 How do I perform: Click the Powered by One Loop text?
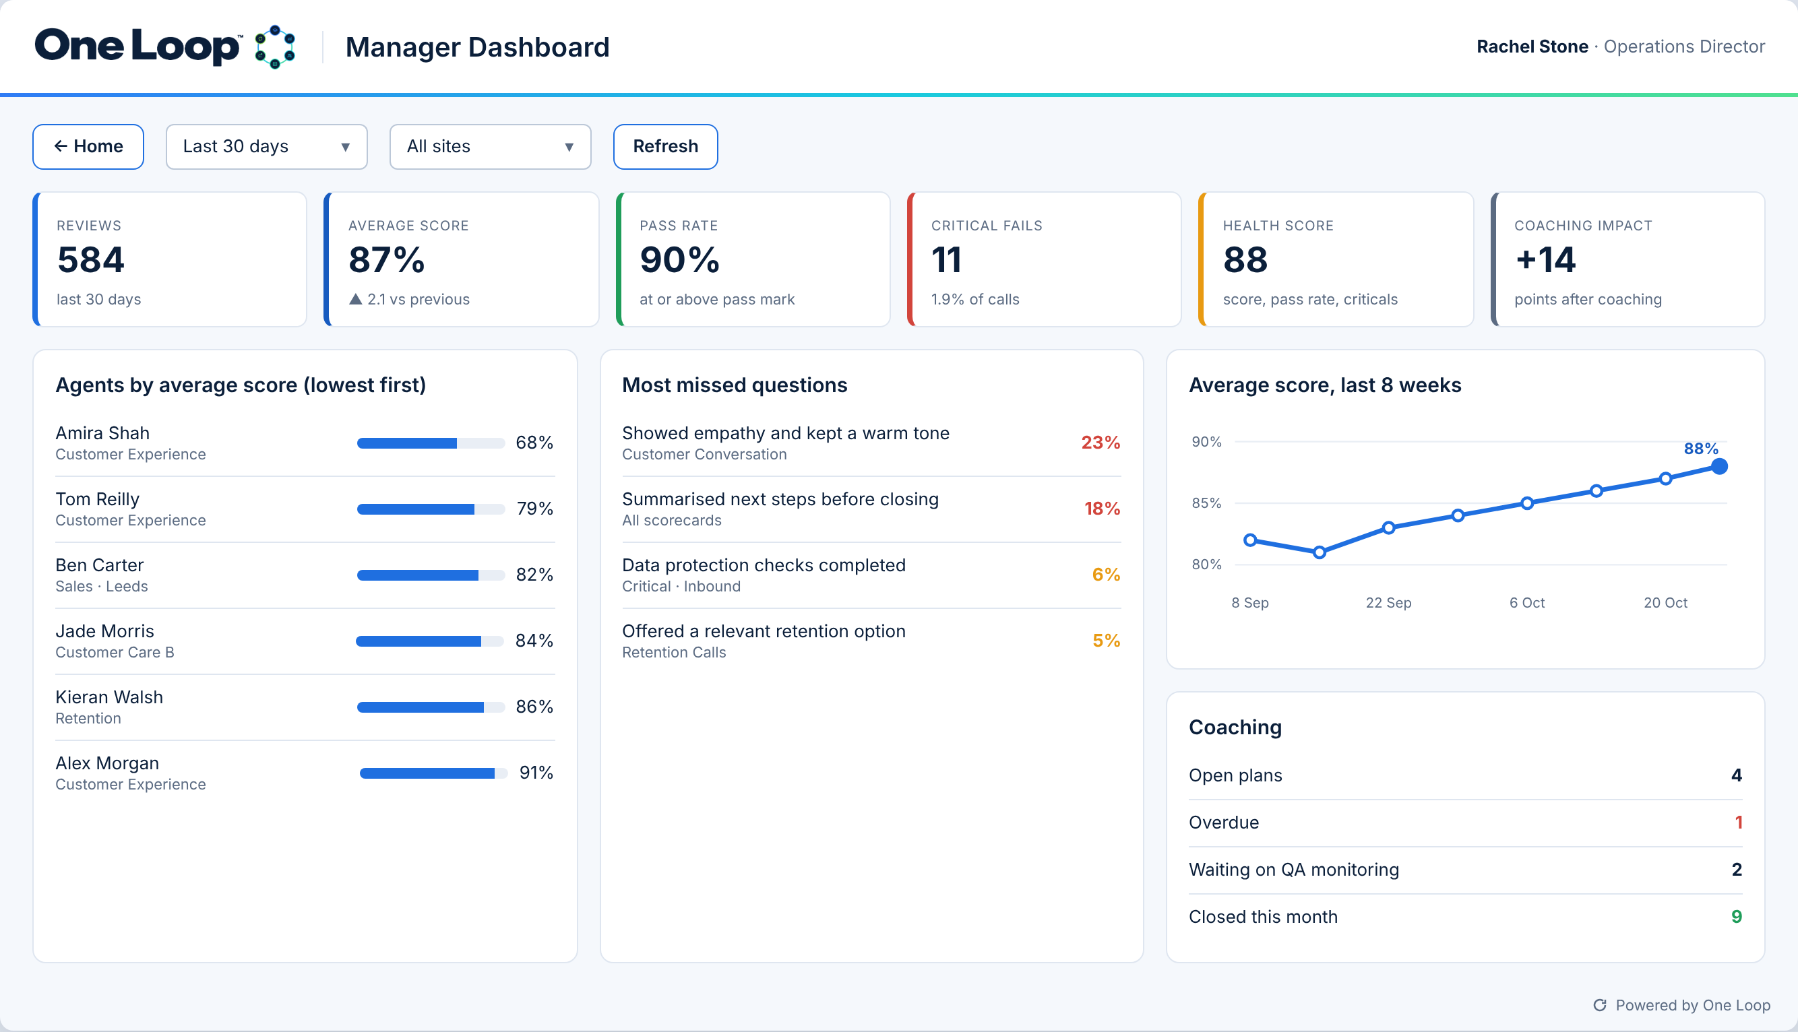[x=1693, y=1005]
